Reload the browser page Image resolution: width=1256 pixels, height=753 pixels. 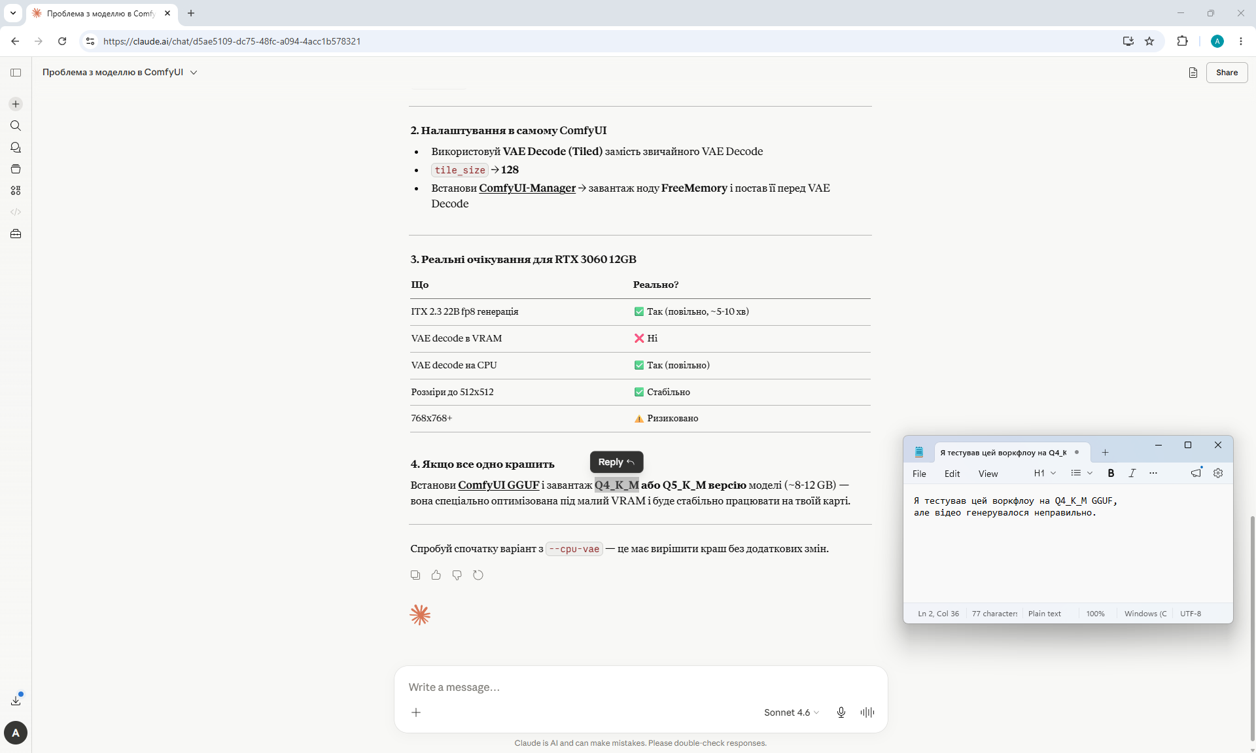pos(62,41)
